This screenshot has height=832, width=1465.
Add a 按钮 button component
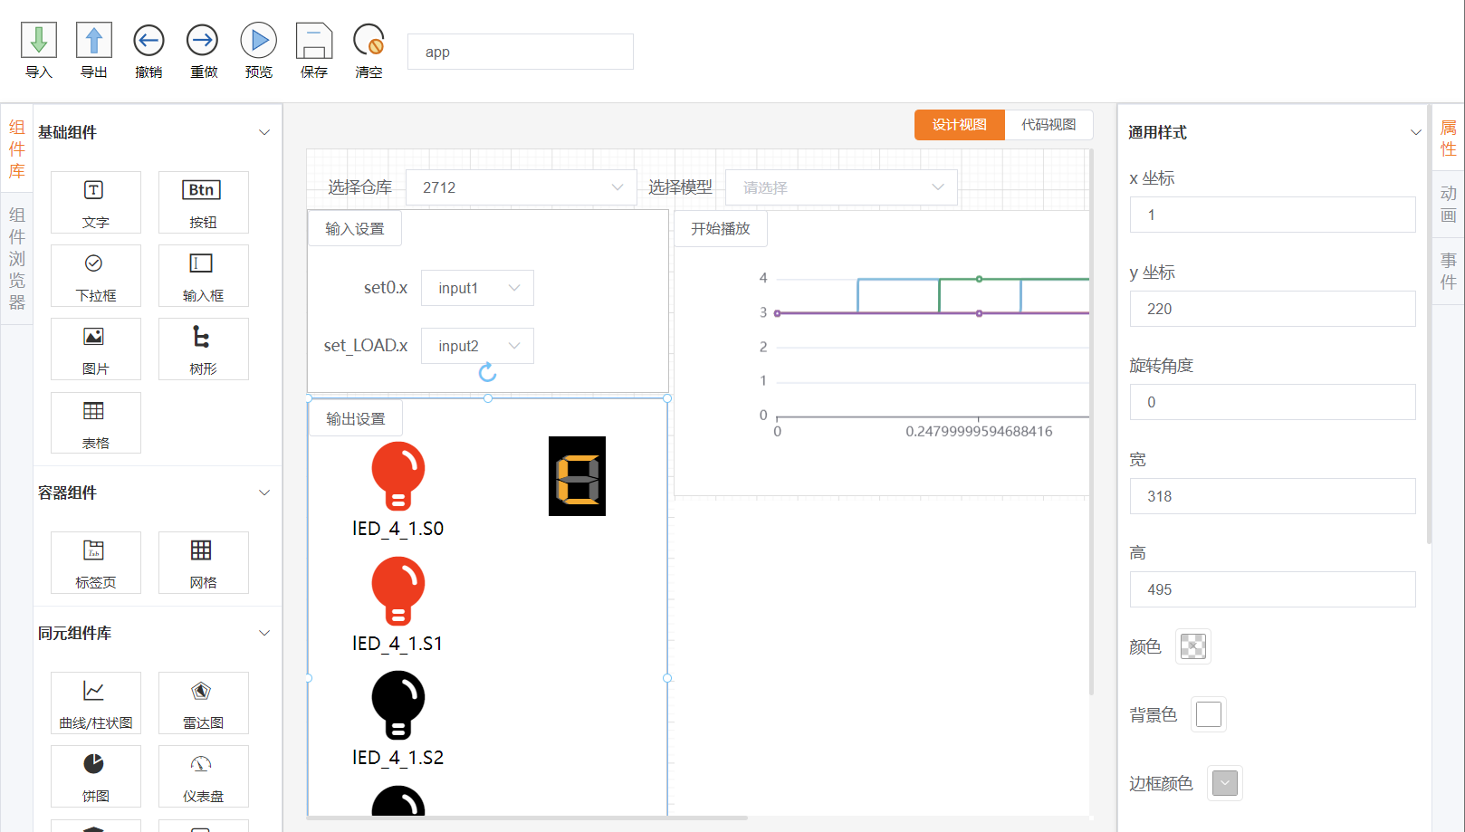(x=203, y=202)
